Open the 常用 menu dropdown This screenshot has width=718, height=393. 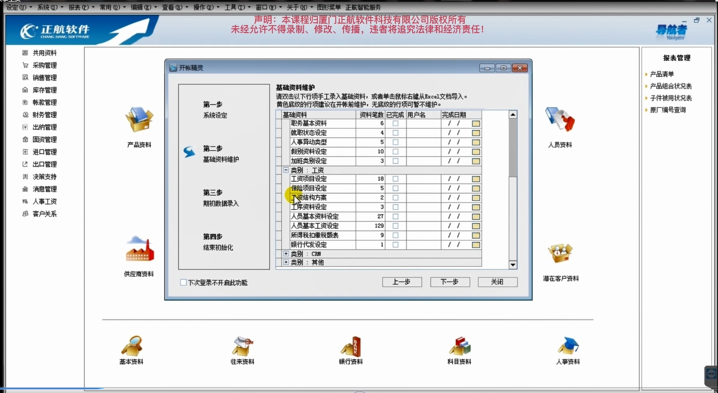point(112,7)
